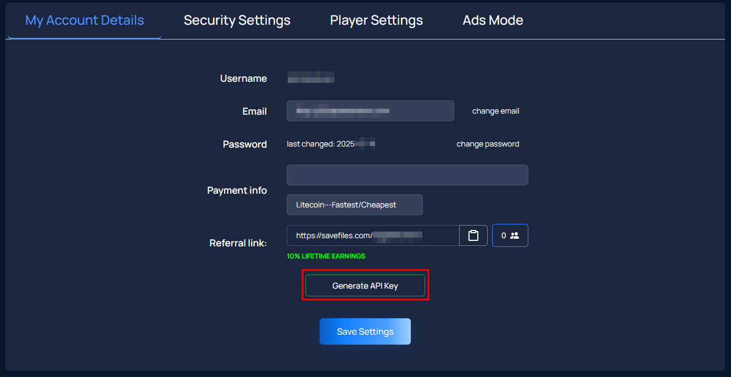The width and height of the screenshot is (731, 377).
Task: Select the My Account Details tab
Action: (x=85, y=20)
